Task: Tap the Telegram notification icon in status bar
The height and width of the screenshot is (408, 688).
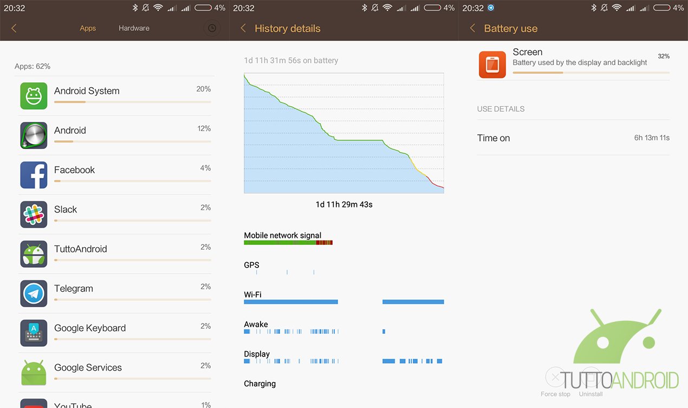Action: [x=491, y=8]
